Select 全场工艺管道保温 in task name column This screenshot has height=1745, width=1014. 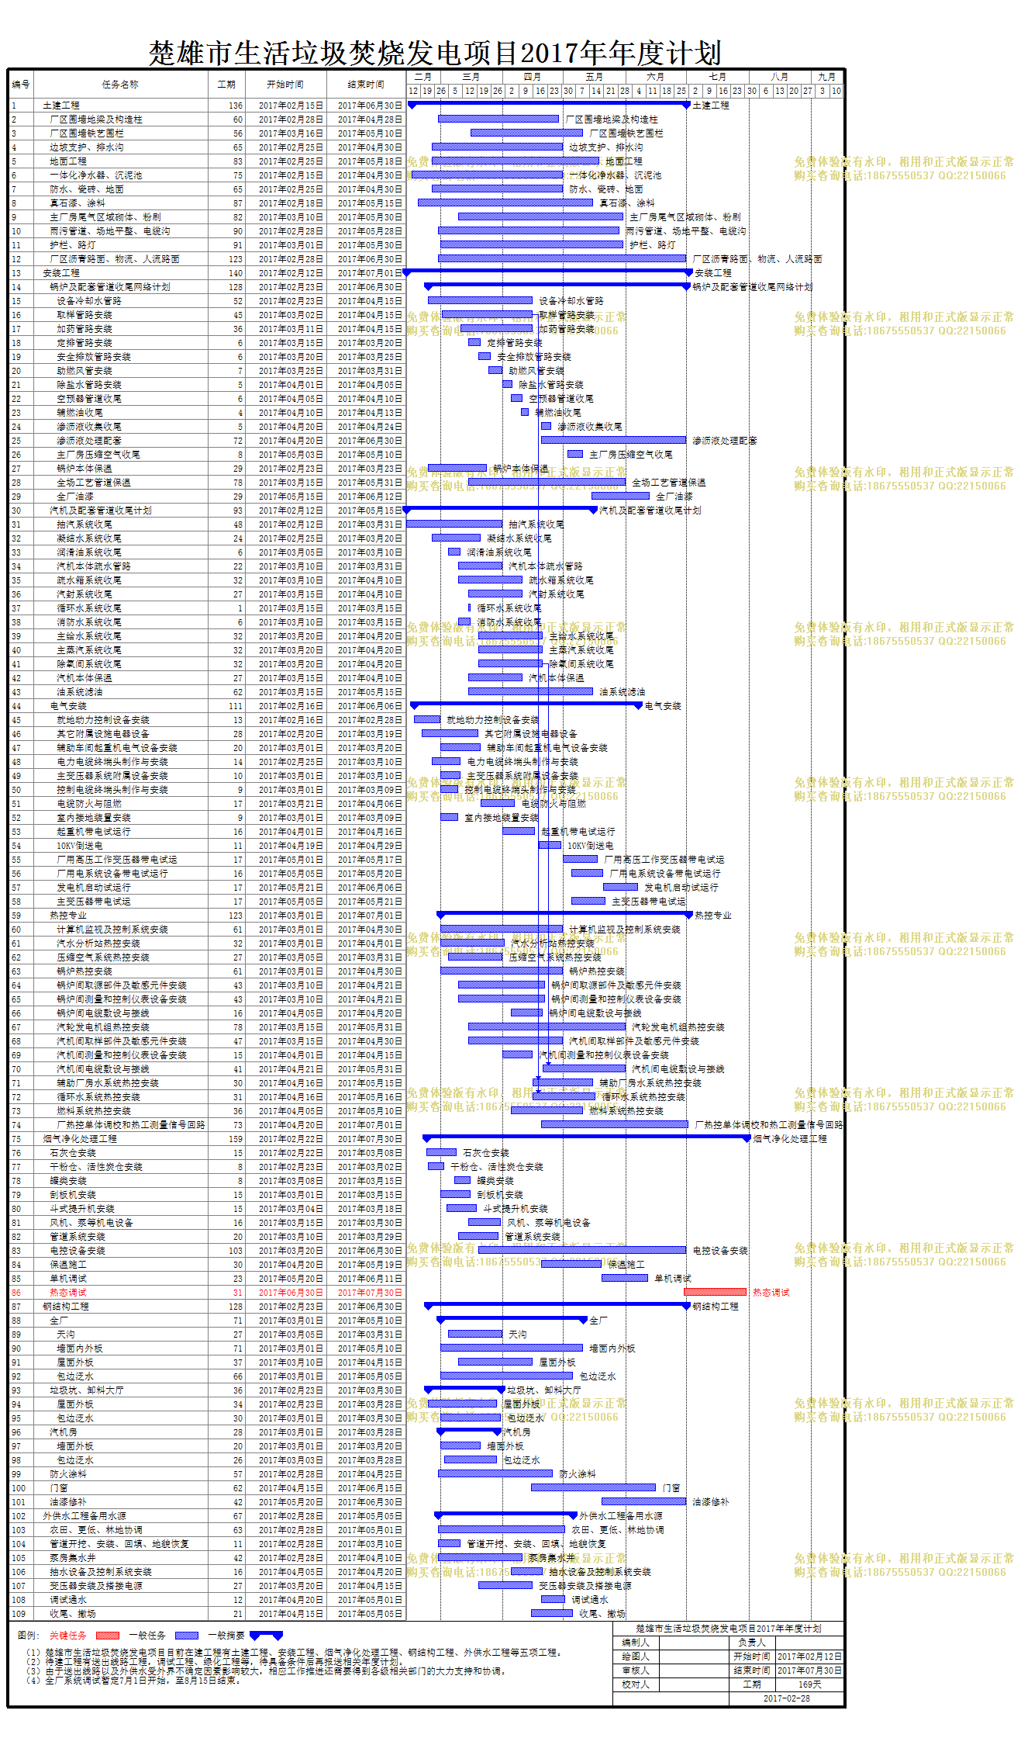click(x=94, y=483)
